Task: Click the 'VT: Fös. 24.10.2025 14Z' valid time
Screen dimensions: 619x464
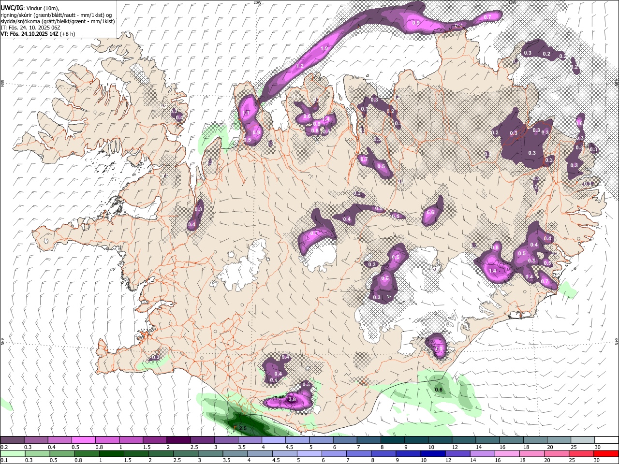Action: pos(29,34)
